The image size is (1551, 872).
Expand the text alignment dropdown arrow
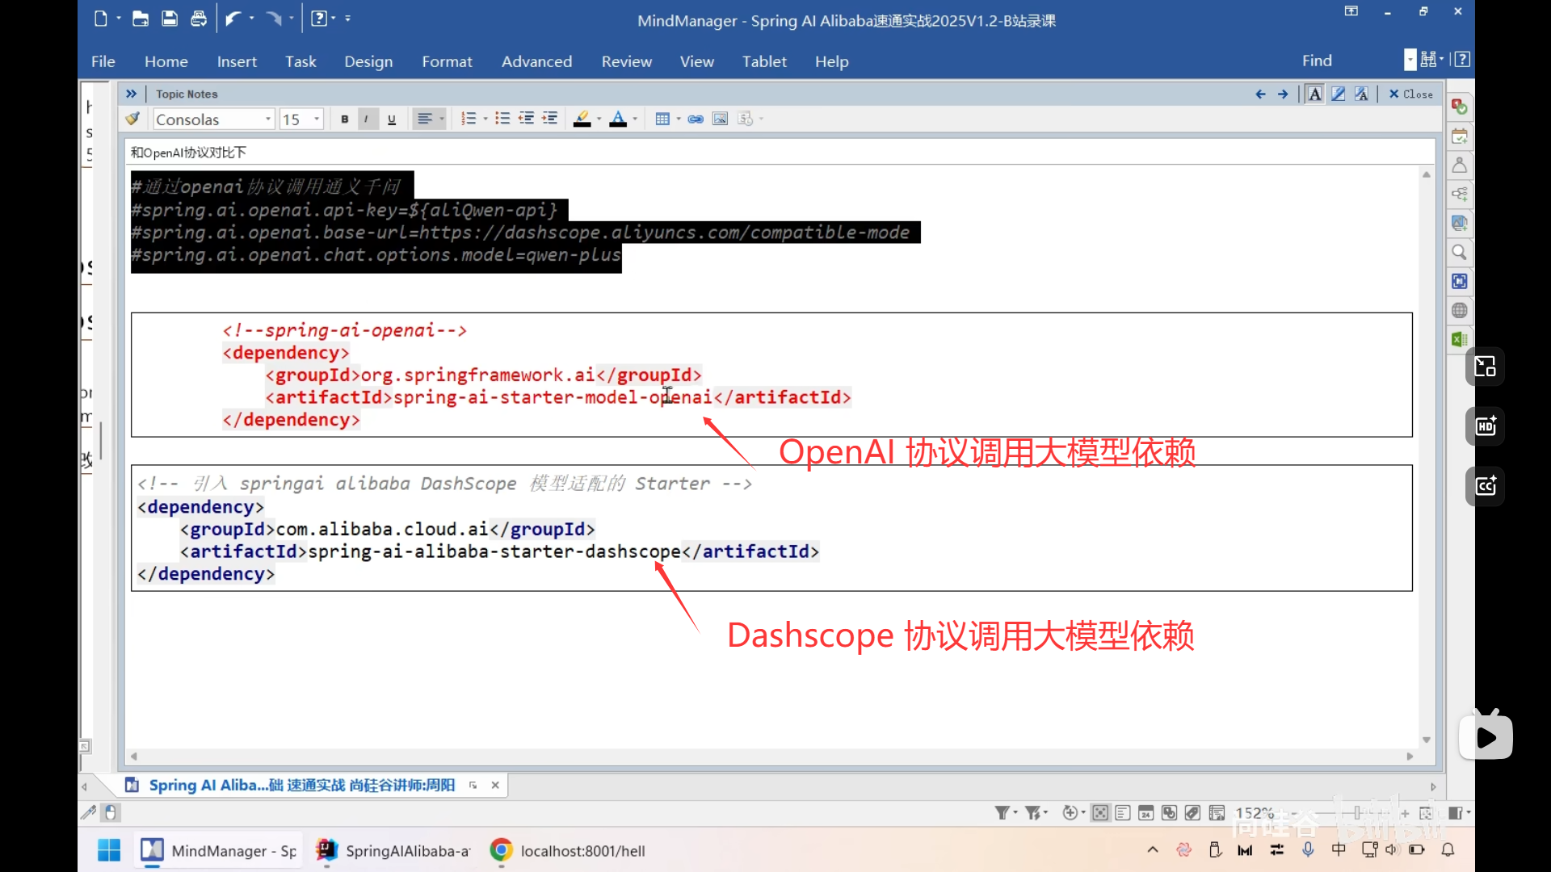tap(442, 119)
